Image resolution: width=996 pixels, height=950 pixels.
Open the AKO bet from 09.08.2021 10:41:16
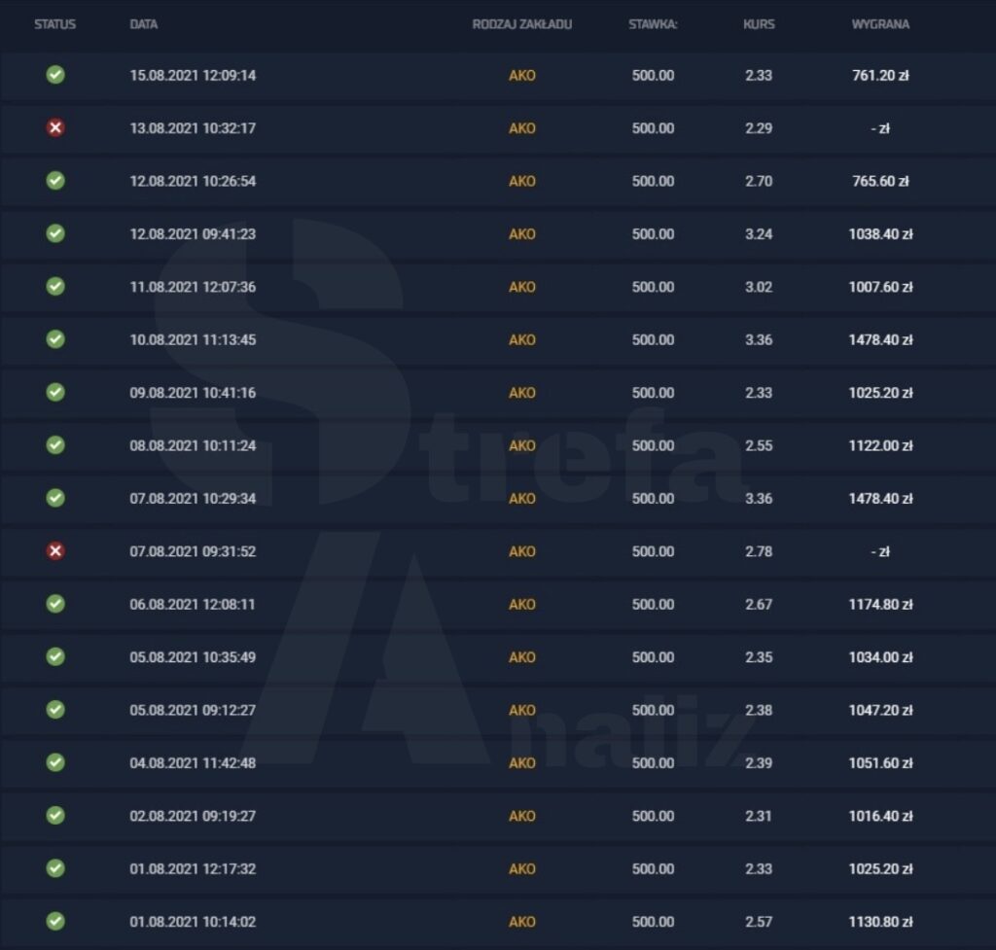click(522, 393)
